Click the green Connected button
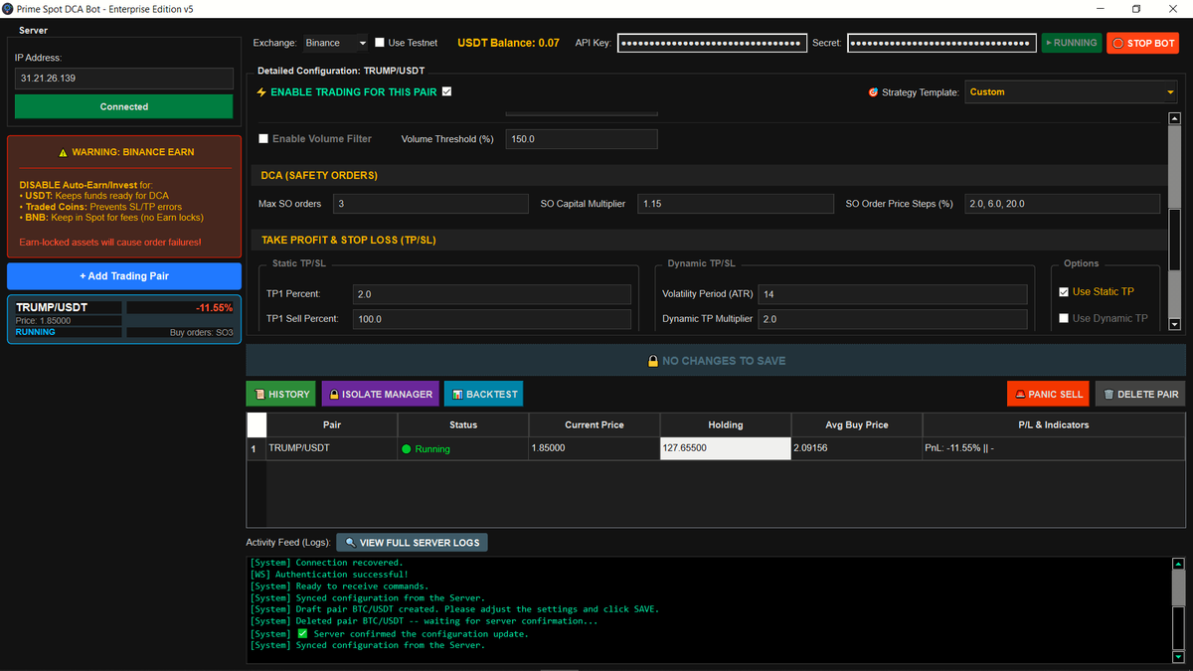Screen dimensions: 1193x671 pyautogui.click(x=124, y=106)
